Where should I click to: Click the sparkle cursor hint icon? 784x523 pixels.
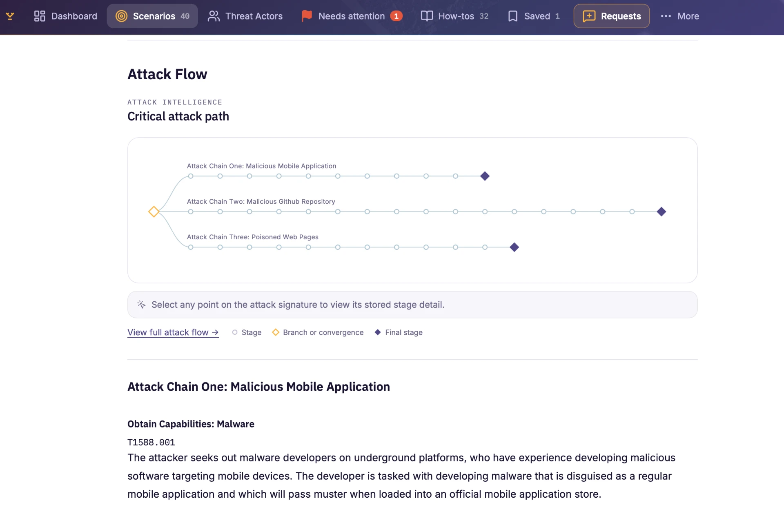[141, 304]
